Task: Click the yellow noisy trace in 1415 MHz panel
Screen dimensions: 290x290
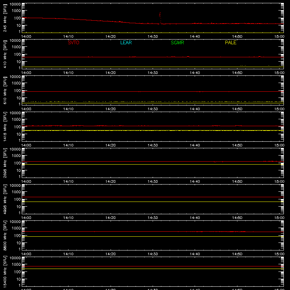Action: click(x=153, y=130)
